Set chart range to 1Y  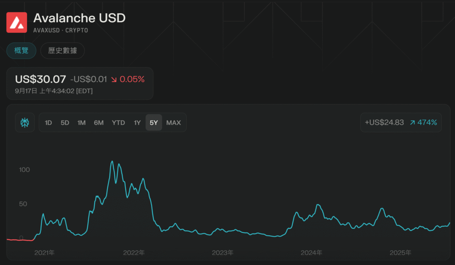(x=137, y=123)
